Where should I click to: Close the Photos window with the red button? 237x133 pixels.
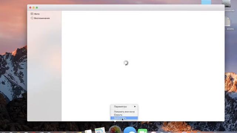click(x=30, y=7)
